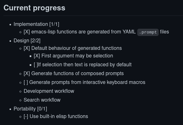The height and width of the screenshot is (125, 183).
Task: Click "Default behaviour of generated functions" text
Action: [x=77, y=48]
